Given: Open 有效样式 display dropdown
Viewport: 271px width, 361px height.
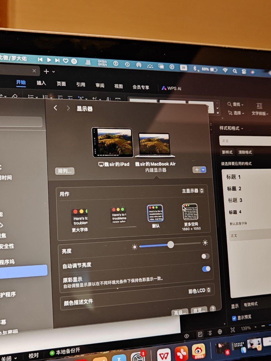Looking at the screenshot, I should click(x=256, y=304).
